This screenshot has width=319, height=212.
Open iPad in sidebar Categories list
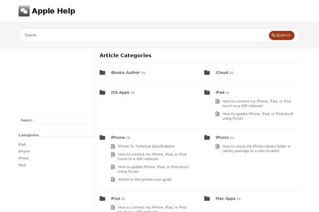click(x=22, y=145)
